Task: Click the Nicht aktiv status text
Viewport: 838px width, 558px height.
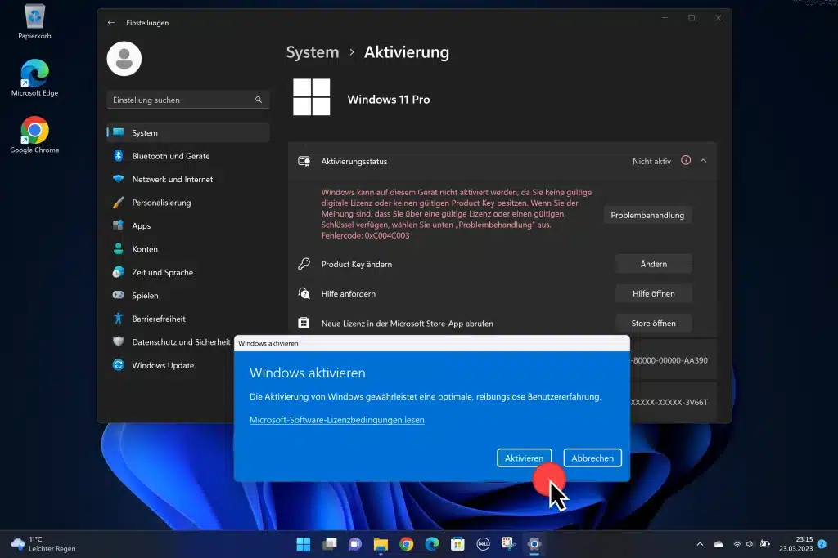Action: pos(651,161)
